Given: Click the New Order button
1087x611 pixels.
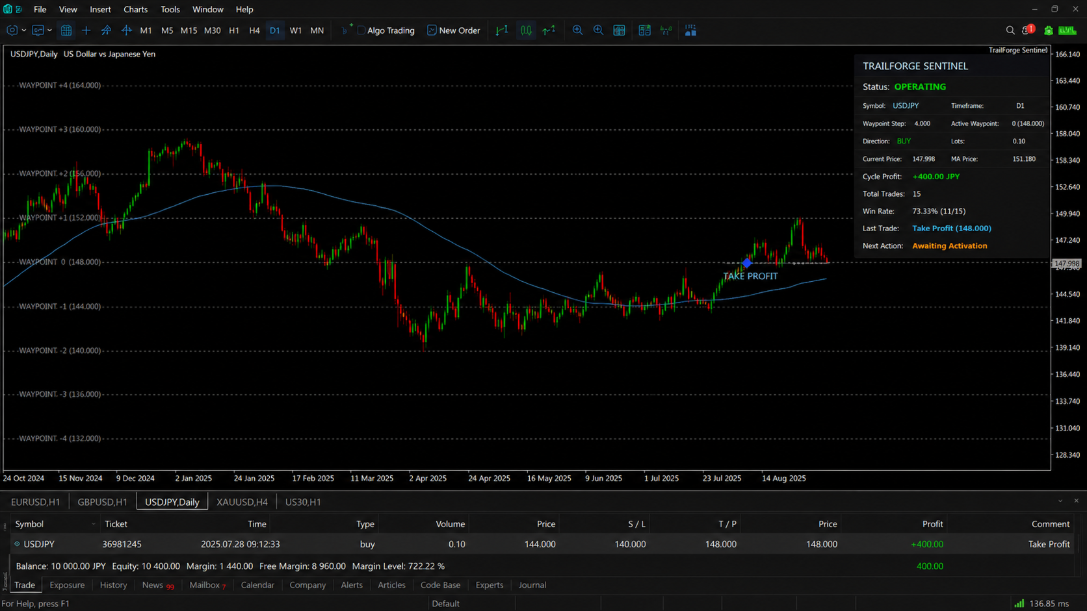Looking at the screenshot, I should (454, 31).
